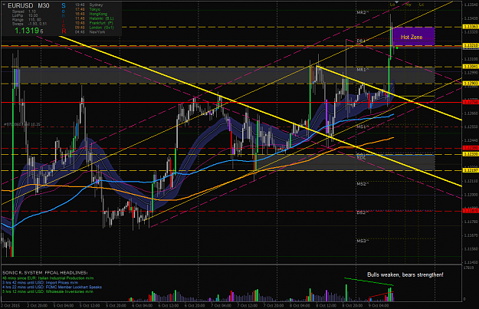Click the 7 Oct 12:00 time axis label
The height and width of the screenshot is (309, 479).
click(248, 305)
